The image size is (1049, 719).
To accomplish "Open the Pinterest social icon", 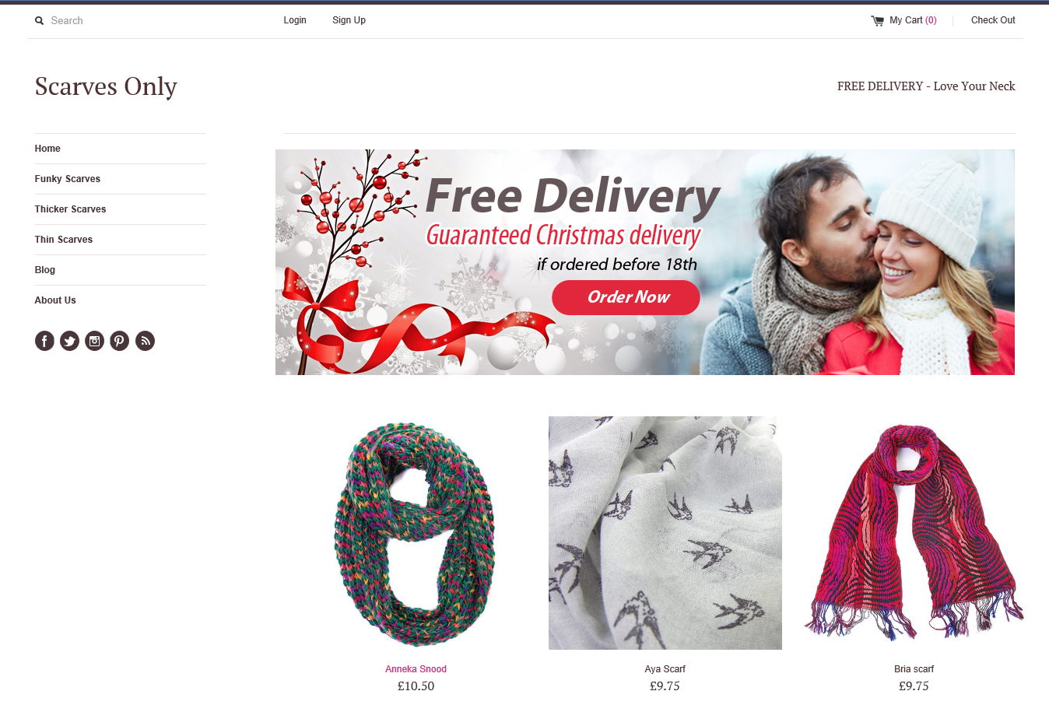I will (x=119, y=341).
